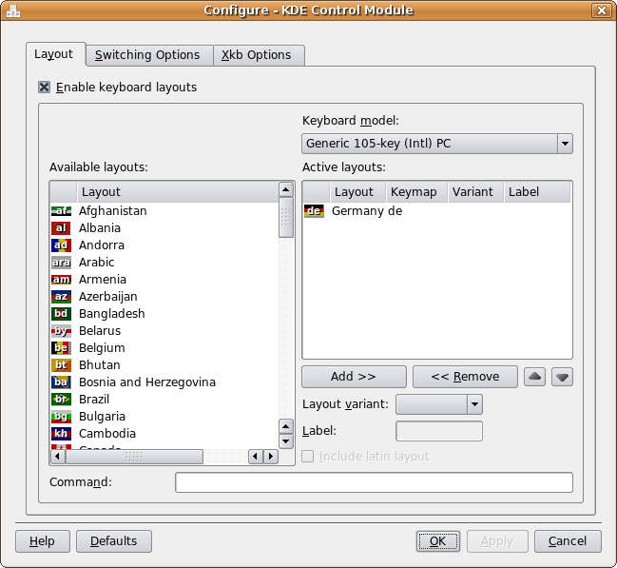Image resolution: width=617 pixels, height=568 pixels.
Task: Click the Albania 'al' flag icon
Action: click(x=61, y=228)
